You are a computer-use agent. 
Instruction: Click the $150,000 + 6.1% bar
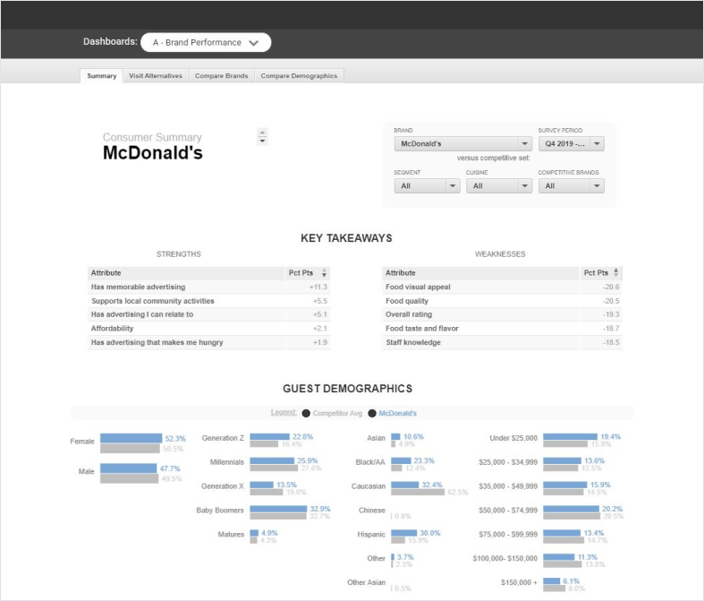(552, 580)
